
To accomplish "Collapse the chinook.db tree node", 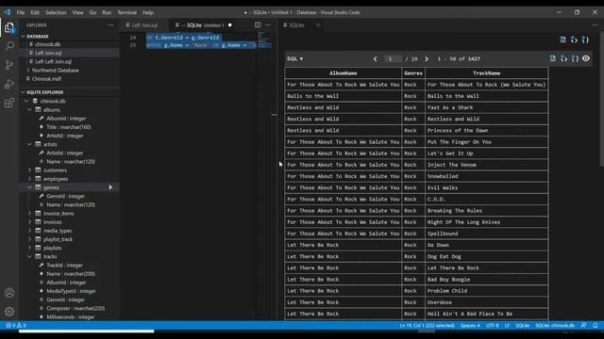I will (x=26, y=101).
